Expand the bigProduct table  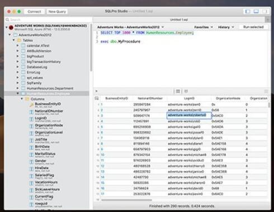coord(17,56)
